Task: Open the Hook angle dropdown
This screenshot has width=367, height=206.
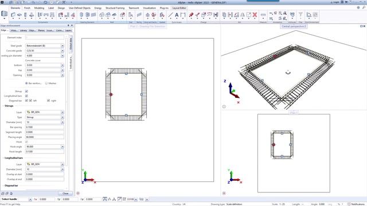Action: tap(63, 146)
